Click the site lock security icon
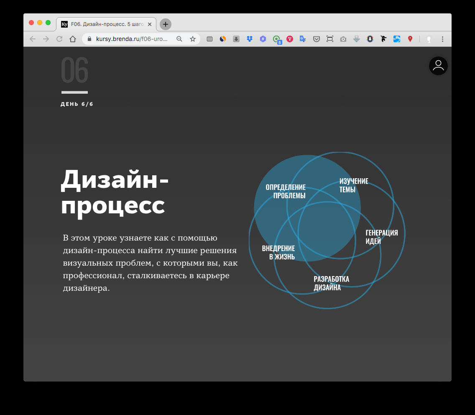 click(89, 39)
